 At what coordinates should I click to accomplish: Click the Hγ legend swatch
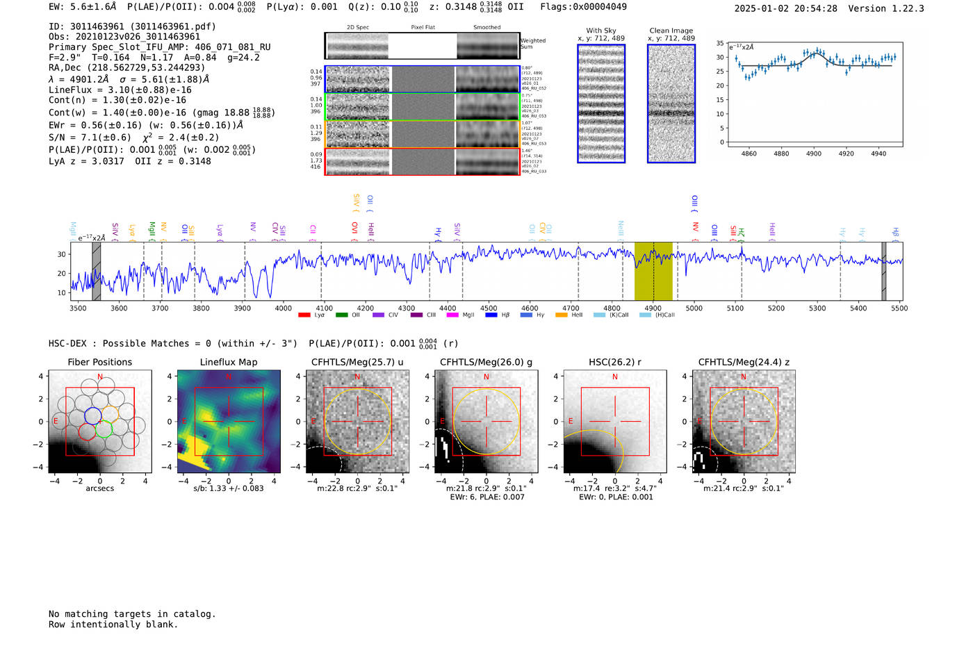point(526,315)
